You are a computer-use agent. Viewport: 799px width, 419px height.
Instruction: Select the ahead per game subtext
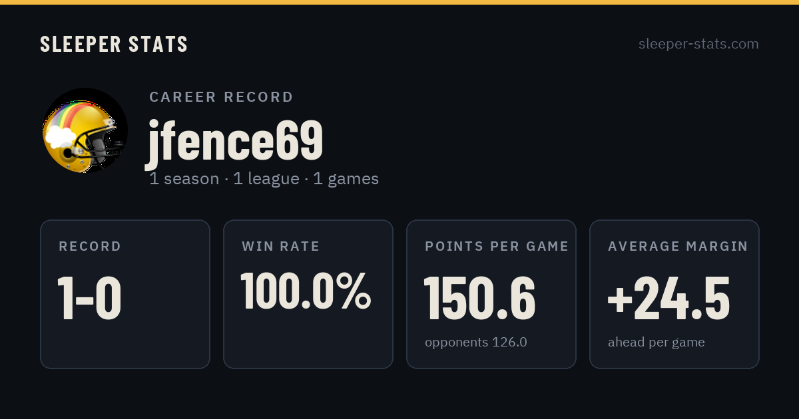(x=657, y=343)
